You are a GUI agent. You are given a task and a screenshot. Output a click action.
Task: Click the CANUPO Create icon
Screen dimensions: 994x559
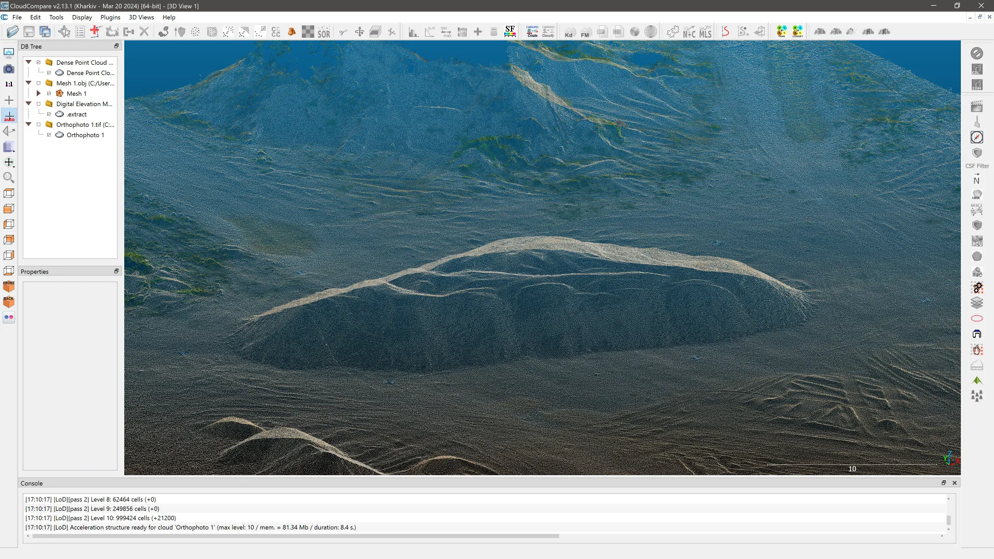tap(532, 32)
